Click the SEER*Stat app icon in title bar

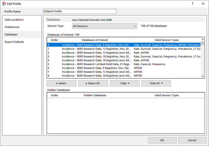4,4
